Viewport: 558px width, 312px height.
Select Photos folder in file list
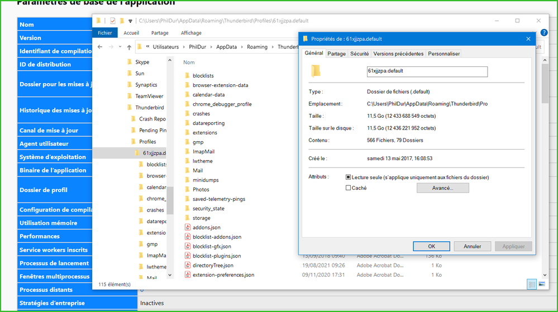(201, 190)
